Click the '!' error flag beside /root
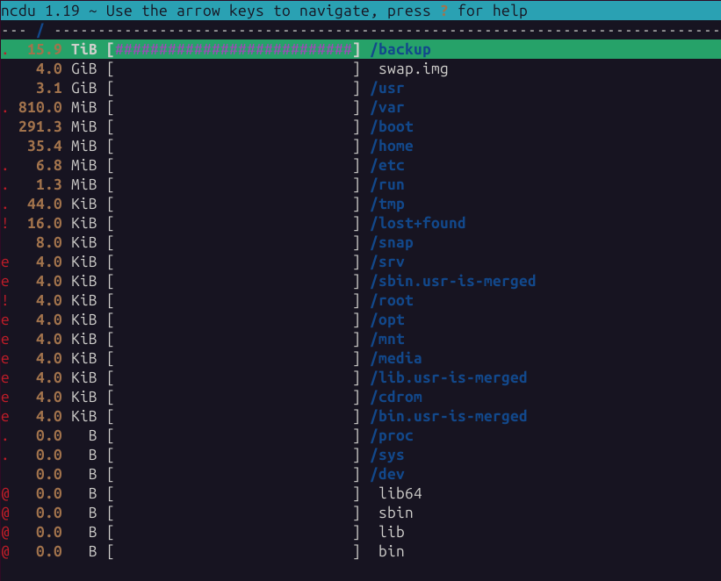 click(5, 301)
